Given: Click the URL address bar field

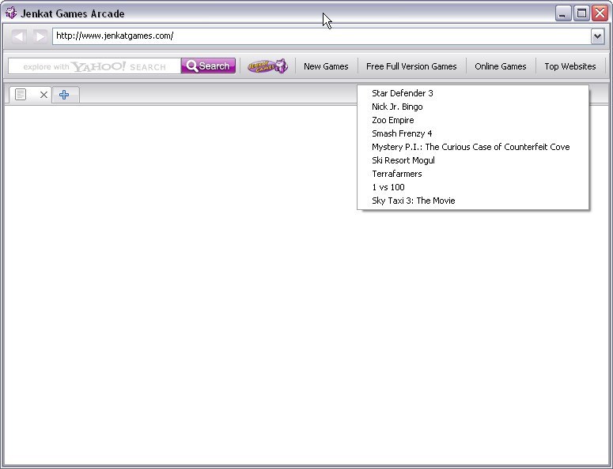Looking at the screenshot, I should click(316, 36).
